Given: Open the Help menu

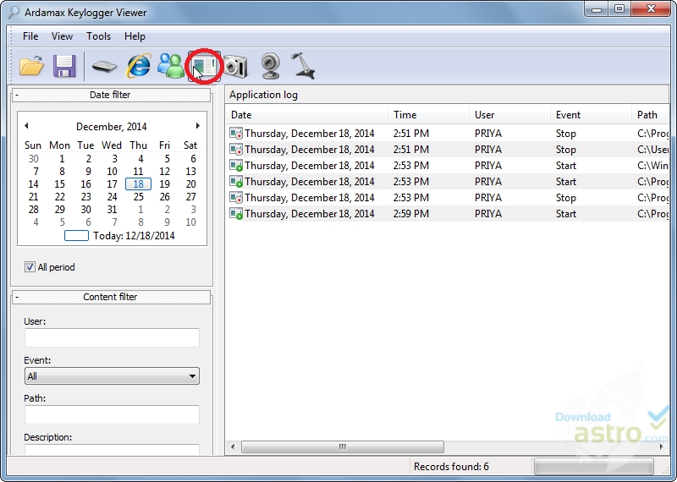Looking at the screenshot, I should pyautogui.click(x=135, y=36).
